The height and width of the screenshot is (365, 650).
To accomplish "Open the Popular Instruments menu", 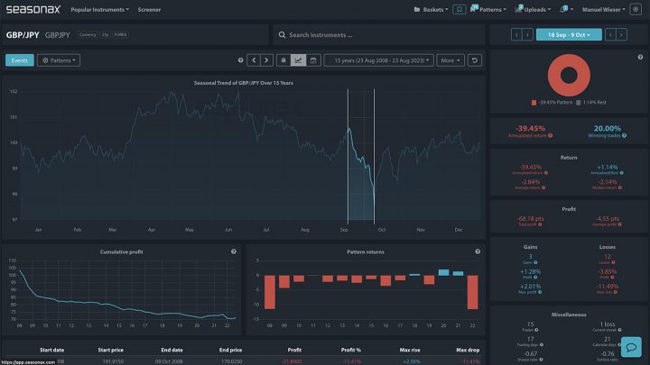I will (x=99, y=9).
